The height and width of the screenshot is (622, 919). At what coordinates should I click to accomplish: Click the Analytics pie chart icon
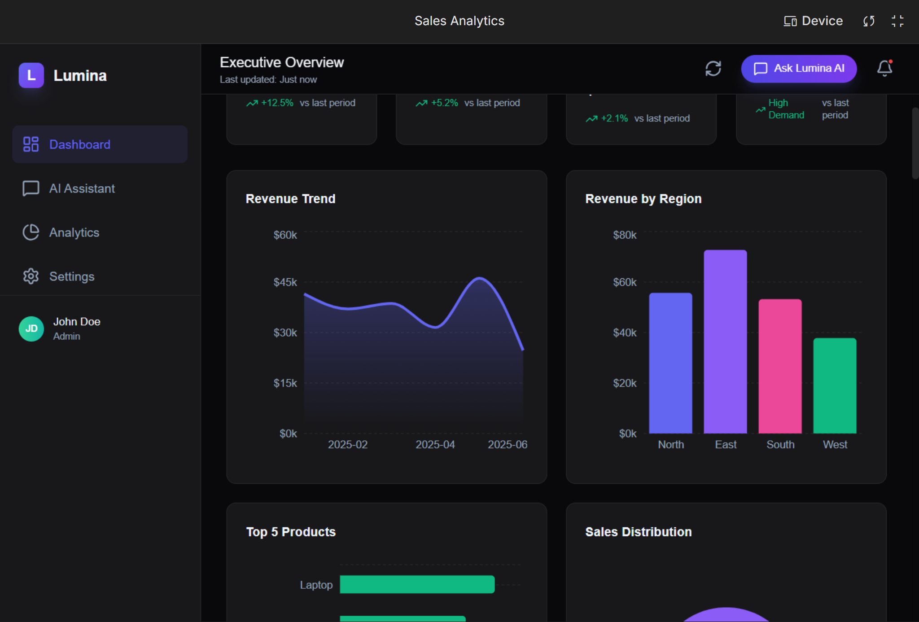tap(31, 232)
